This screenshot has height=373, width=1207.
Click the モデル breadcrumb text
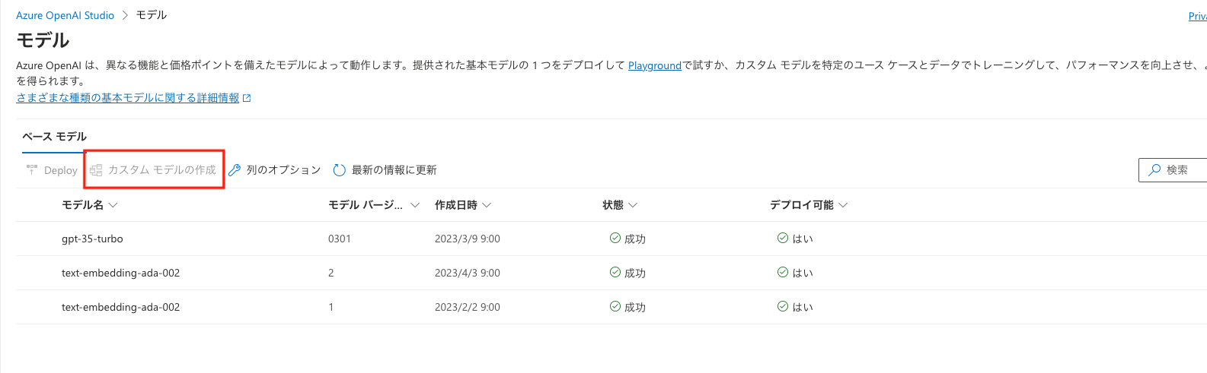[152, 15]
